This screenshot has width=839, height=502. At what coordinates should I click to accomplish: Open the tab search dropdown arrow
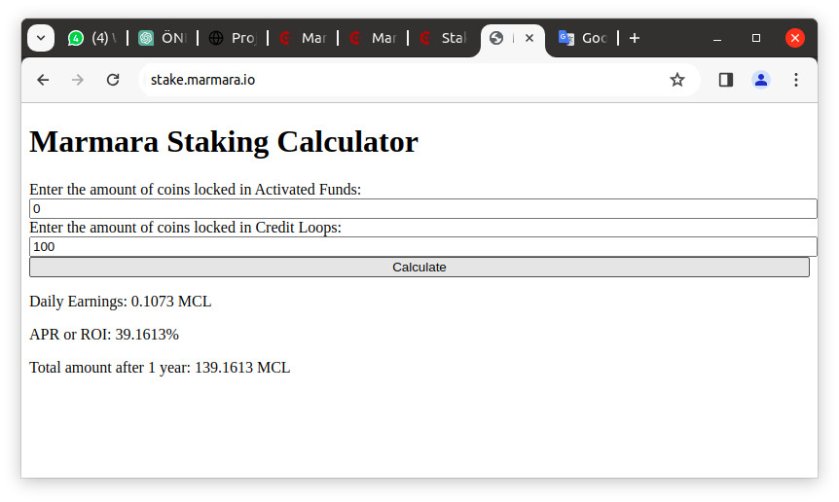coord(41,38)
